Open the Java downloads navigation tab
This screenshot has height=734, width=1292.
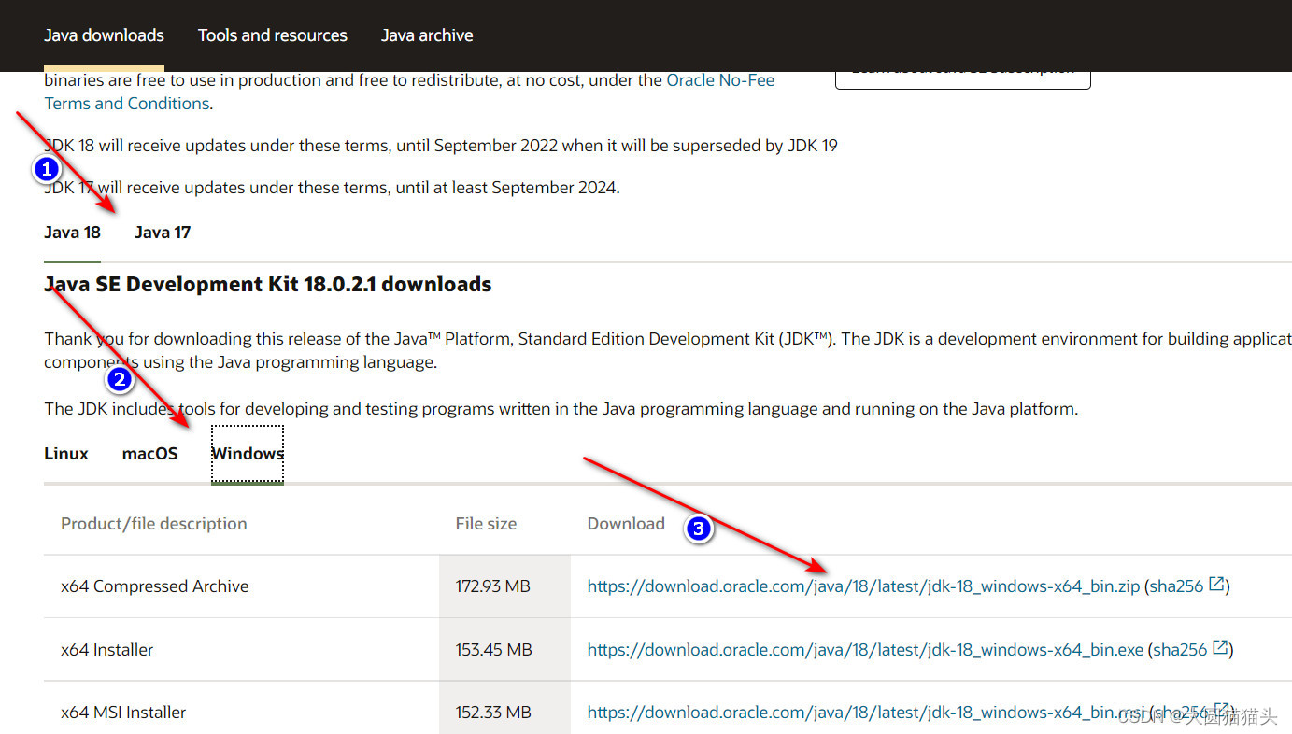coord(104,35)
